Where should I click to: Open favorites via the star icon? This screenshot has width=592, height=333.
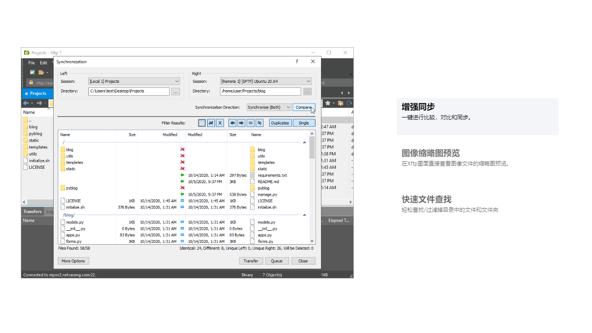[328, 103]
